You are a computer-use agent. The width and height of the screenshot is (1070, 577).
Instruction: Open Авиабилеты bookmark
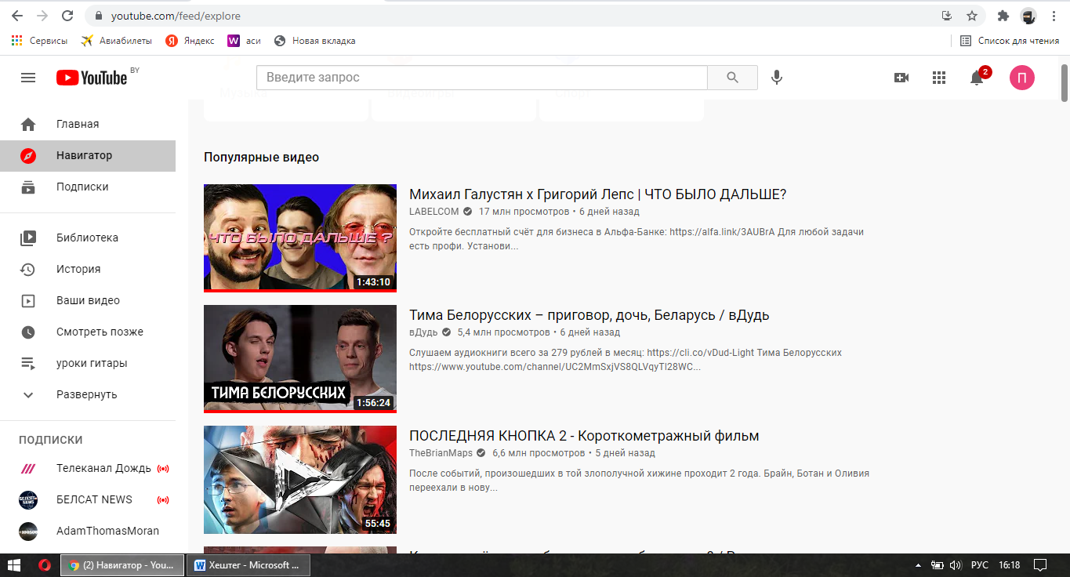[117, 41]
